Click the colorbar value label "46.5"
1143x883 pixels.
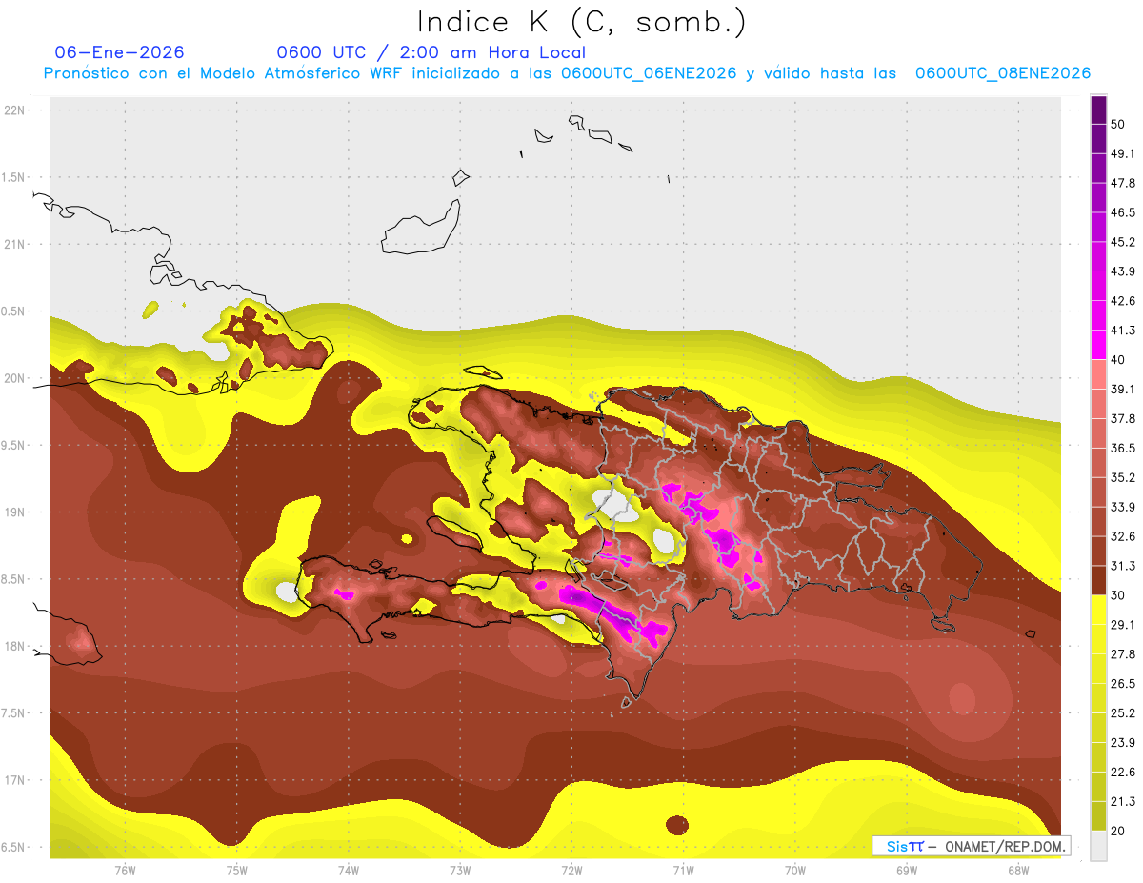pos(1122,212)
